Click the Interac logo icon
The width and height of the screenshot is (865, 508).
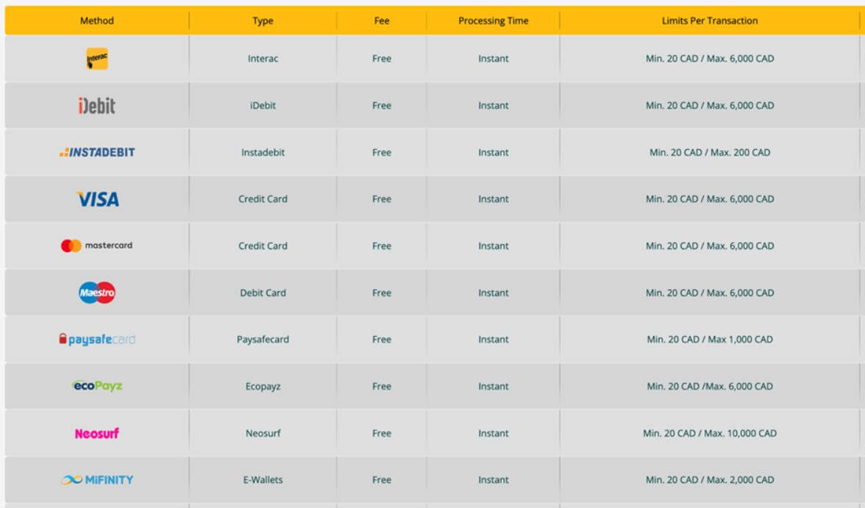click(x=96, y=59)
